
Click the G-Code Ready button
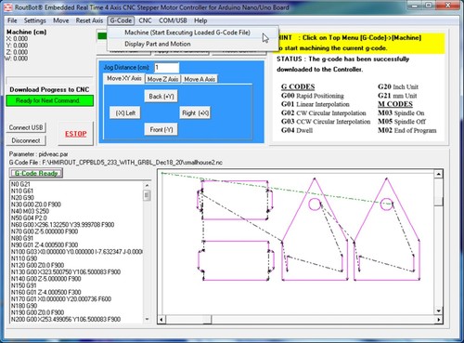36,173
